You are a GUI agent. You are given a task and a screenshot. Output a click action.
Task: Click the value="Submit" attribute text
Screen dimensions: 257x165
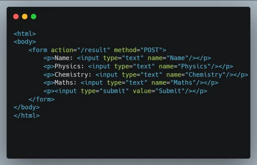point(158,91)
